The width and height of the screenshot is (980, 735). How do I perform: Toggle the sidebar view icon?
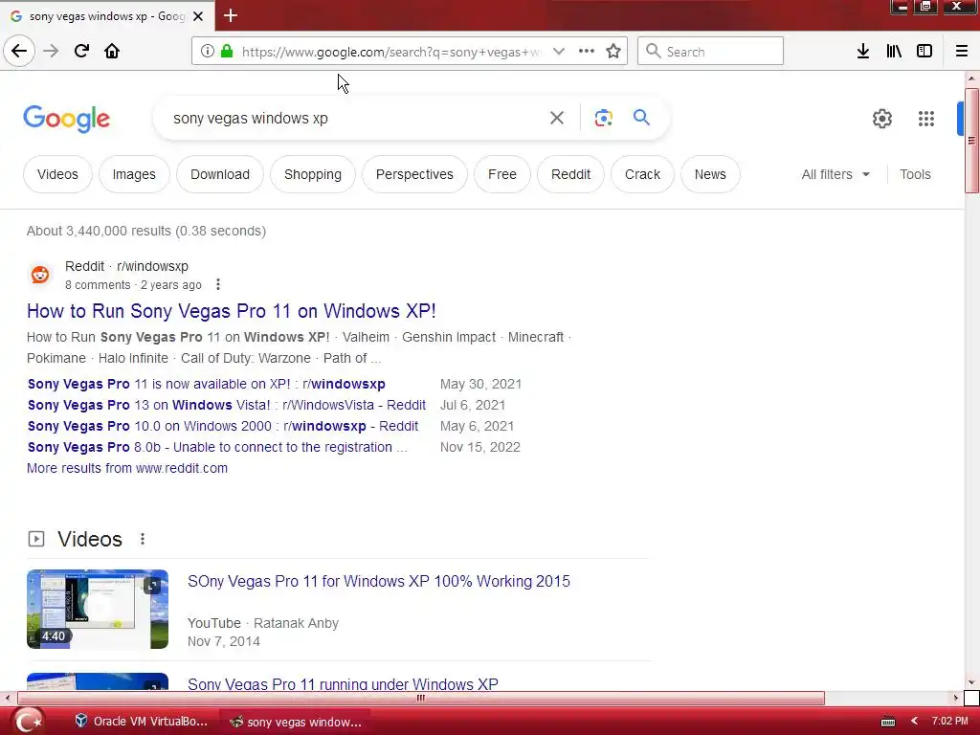pyautogui.click(x=924, y=52)
